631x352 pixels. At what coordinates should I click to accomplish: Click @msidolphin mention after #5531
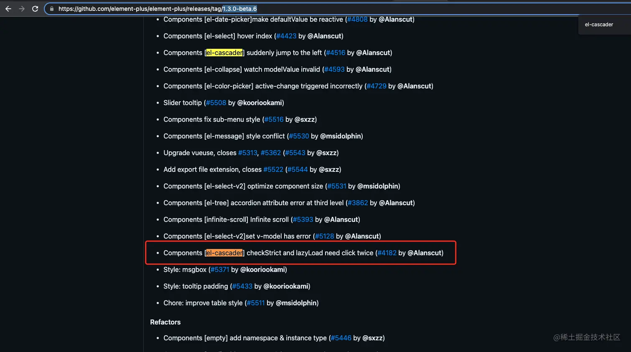click(x=378, y=186)
